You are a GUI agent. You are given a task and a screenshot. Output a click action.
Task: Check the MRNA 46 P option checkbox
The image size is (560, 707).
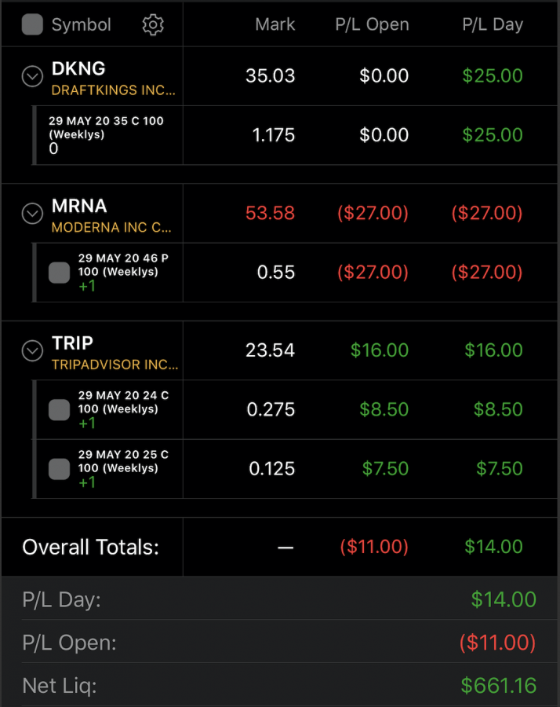59,273
